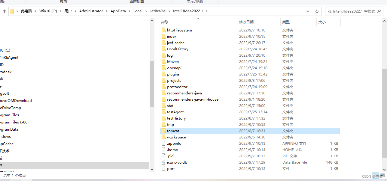Go to Win10 (C:) in the breadcrumb
The width and height of the screenshot is (387, 181).
[48, 11]
